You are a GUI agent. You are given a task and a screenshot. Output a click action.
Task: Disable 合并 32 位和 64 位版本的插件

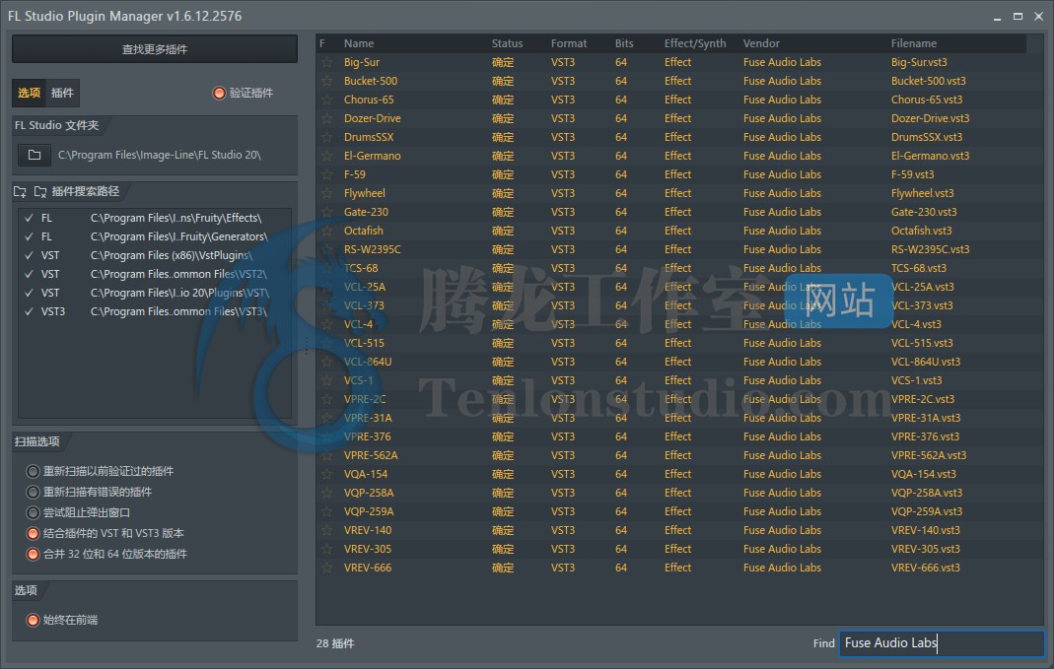click(33, 554)
